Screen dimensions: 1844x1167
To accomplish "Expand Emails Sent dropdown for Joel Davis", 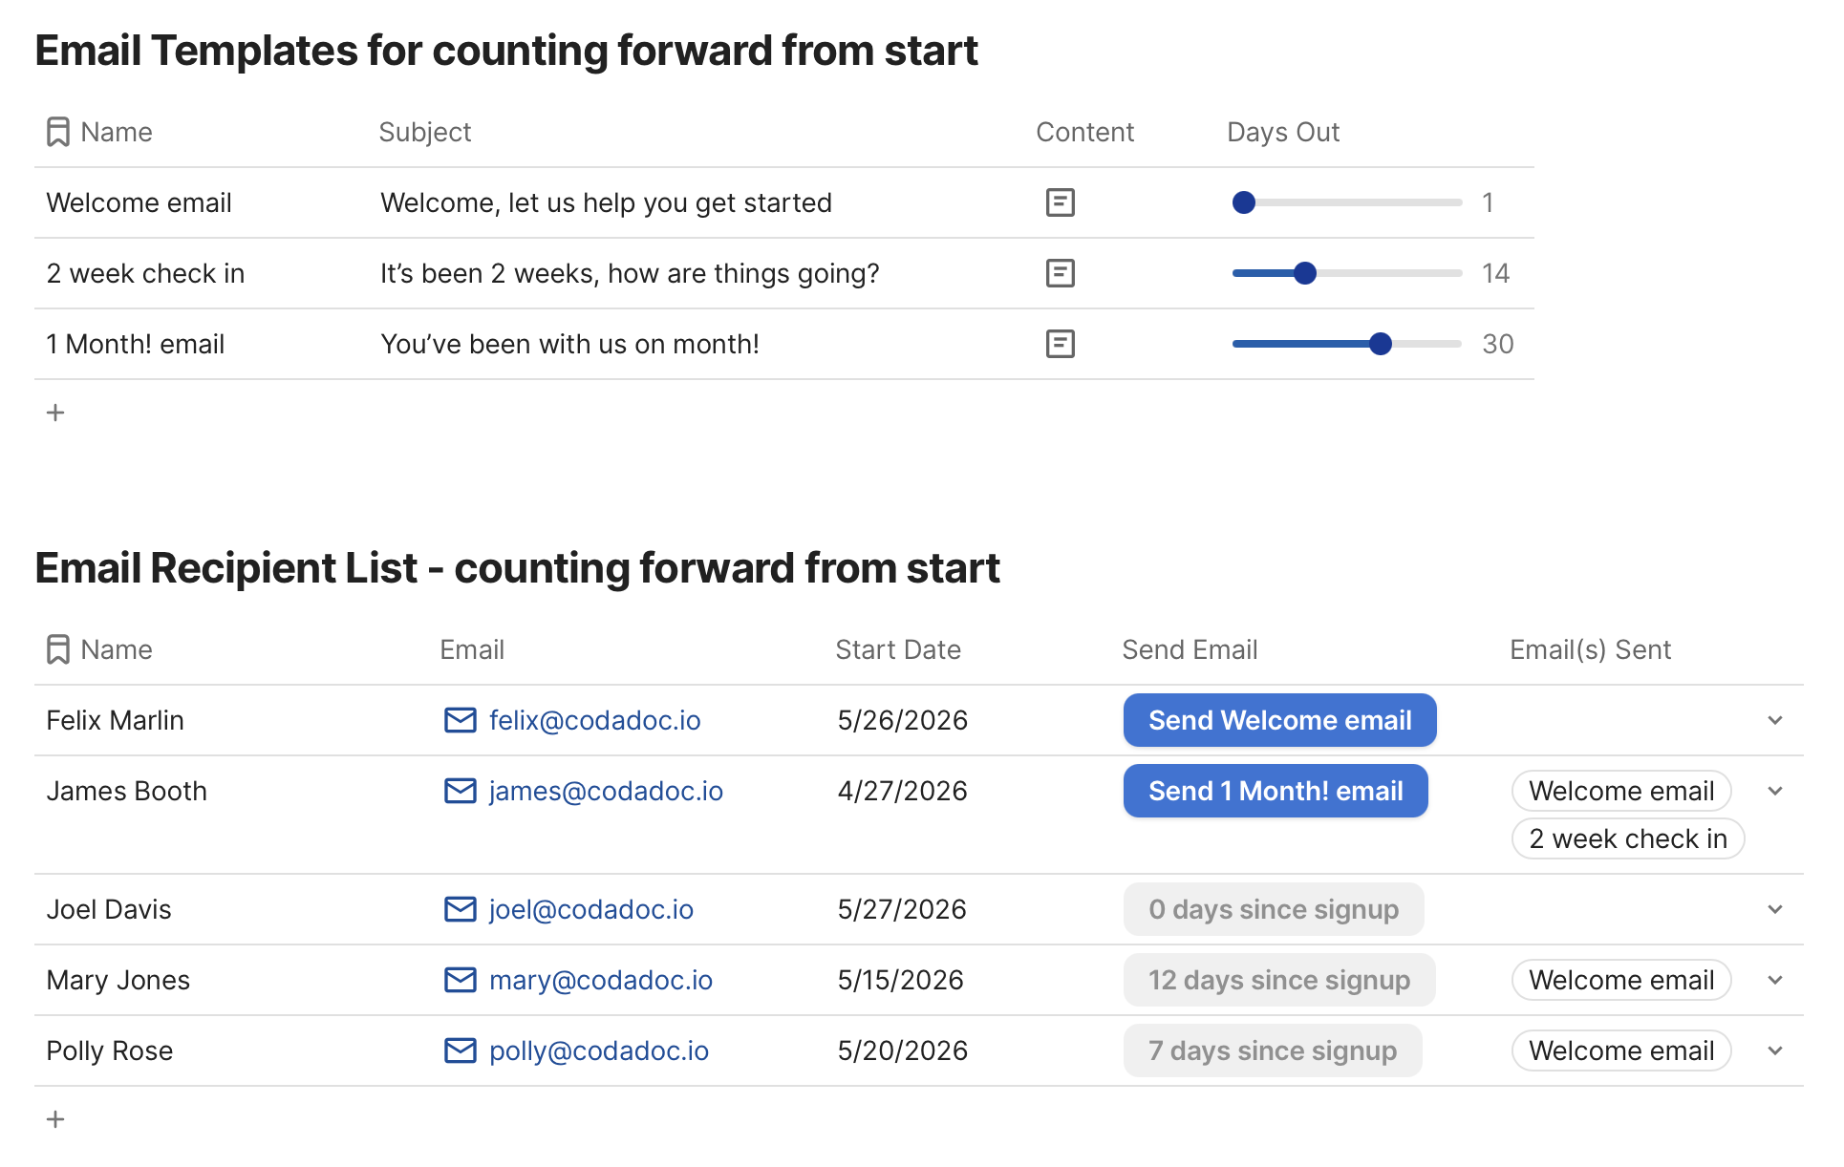I will coord(1775,909).
